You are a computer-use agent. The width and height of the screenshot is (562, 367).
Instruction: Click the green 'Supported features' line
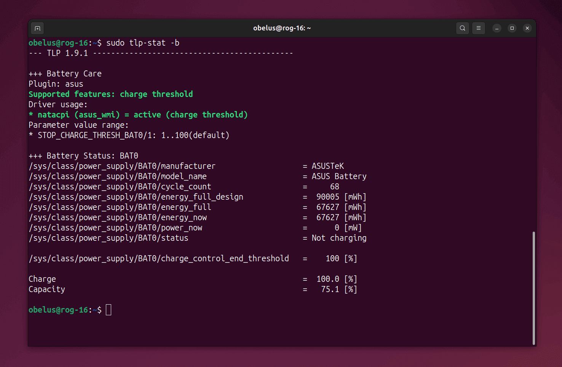point(110,94)
